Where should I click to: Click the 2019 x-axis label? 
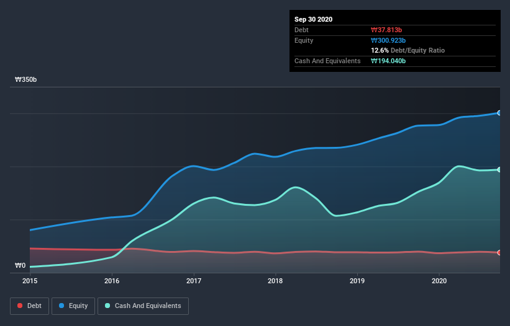(x=357, y=281)
